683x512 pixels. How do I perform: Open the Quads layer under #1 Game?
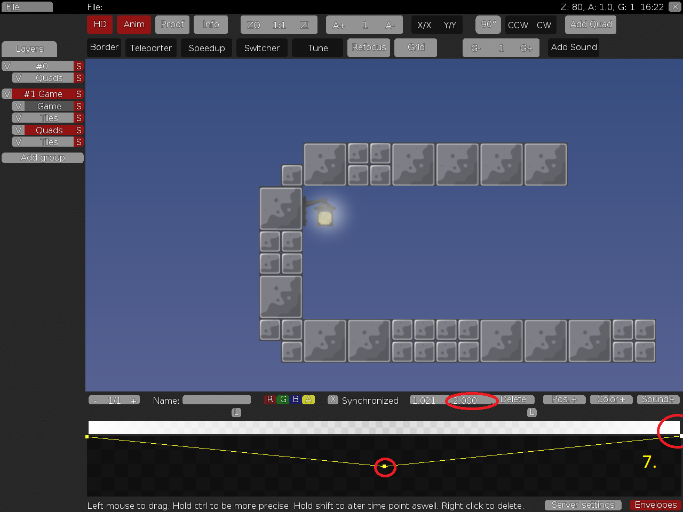coord(49,130)
